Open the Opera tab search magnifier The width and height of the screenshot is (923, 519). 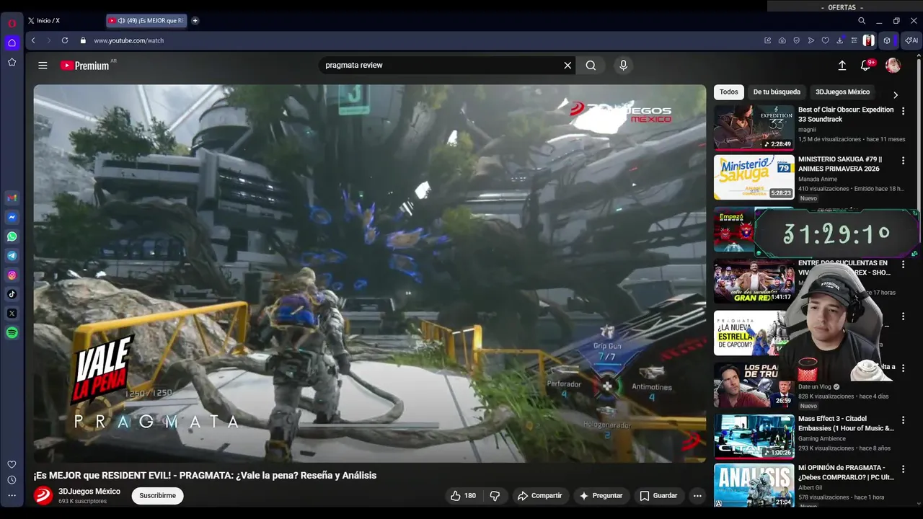pos(862,21)
